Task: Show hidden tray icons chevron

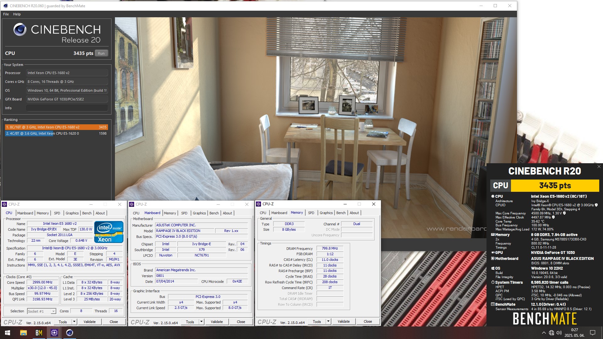Action: click(x=544, y=333)
